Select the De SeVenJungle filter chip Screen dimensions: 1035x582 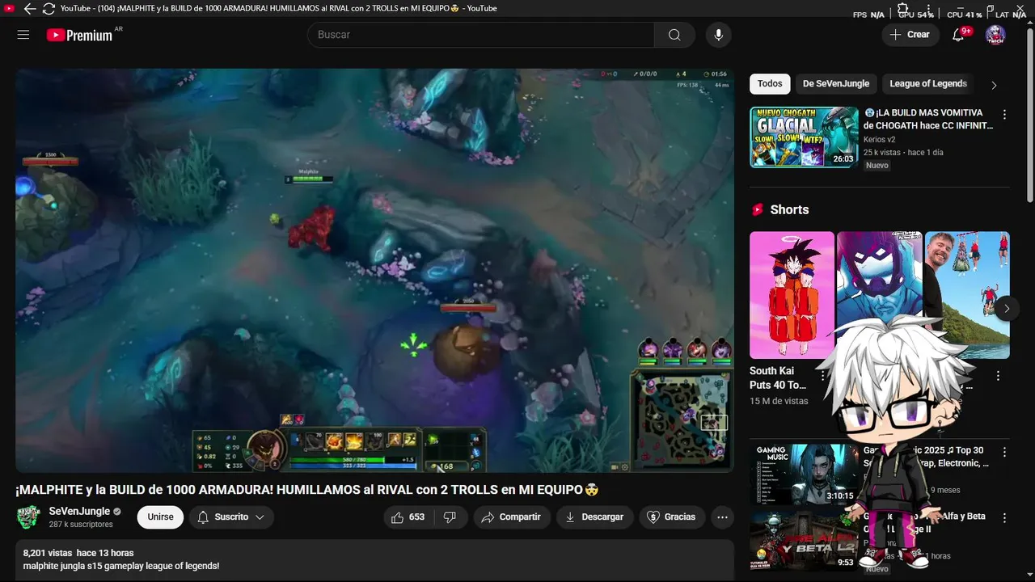[x=836, y=84]
